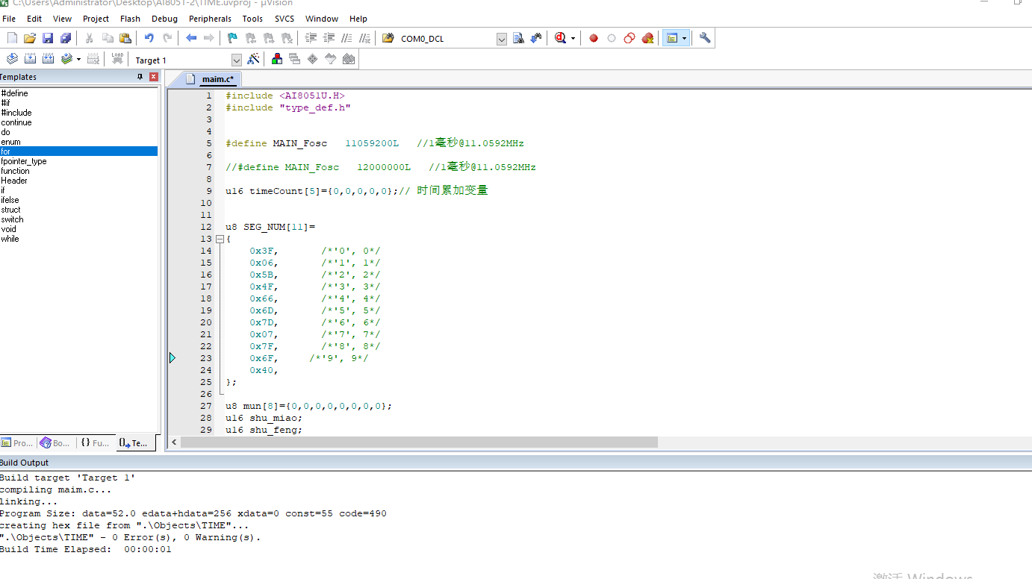Click the Save All icon

tap(66, 38)
